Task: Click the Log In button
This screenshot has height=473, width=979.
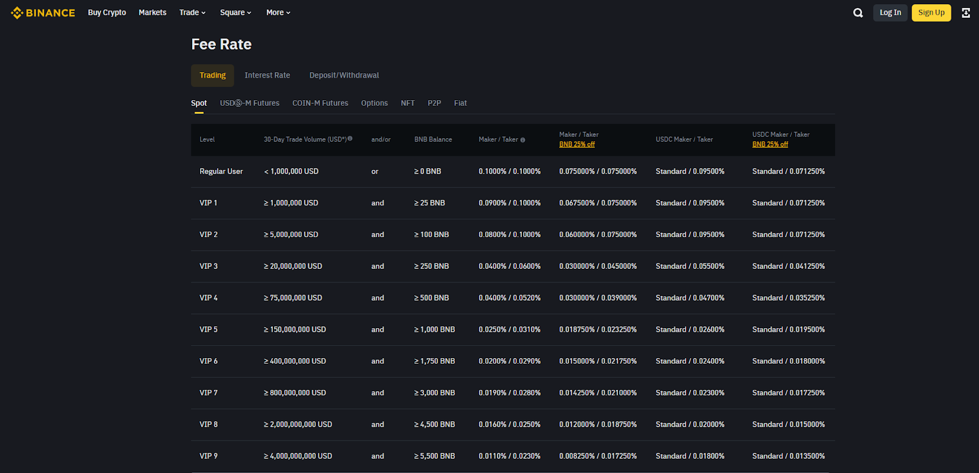Action: tap(890, 12)
